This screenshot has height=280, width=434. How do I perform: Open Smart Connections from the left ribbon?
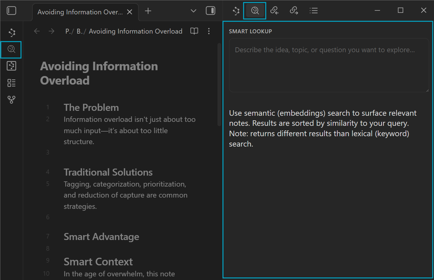click(12, 32)
